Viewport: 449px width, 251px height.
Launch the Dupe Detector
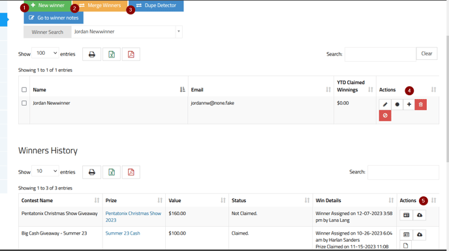156,5
